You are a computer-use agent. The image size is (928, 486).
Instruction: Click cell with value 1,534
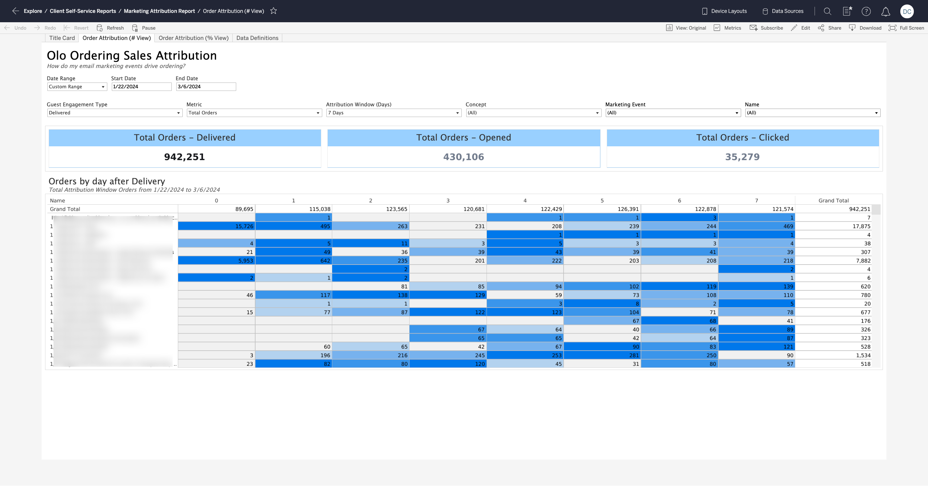click(x=833, y=355)
